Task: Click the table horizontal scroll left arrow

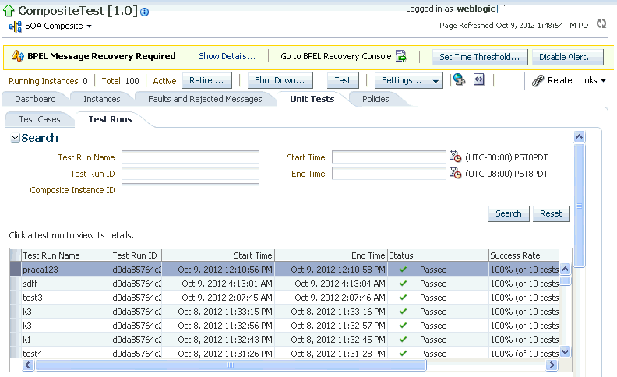Action: (27, 365)
